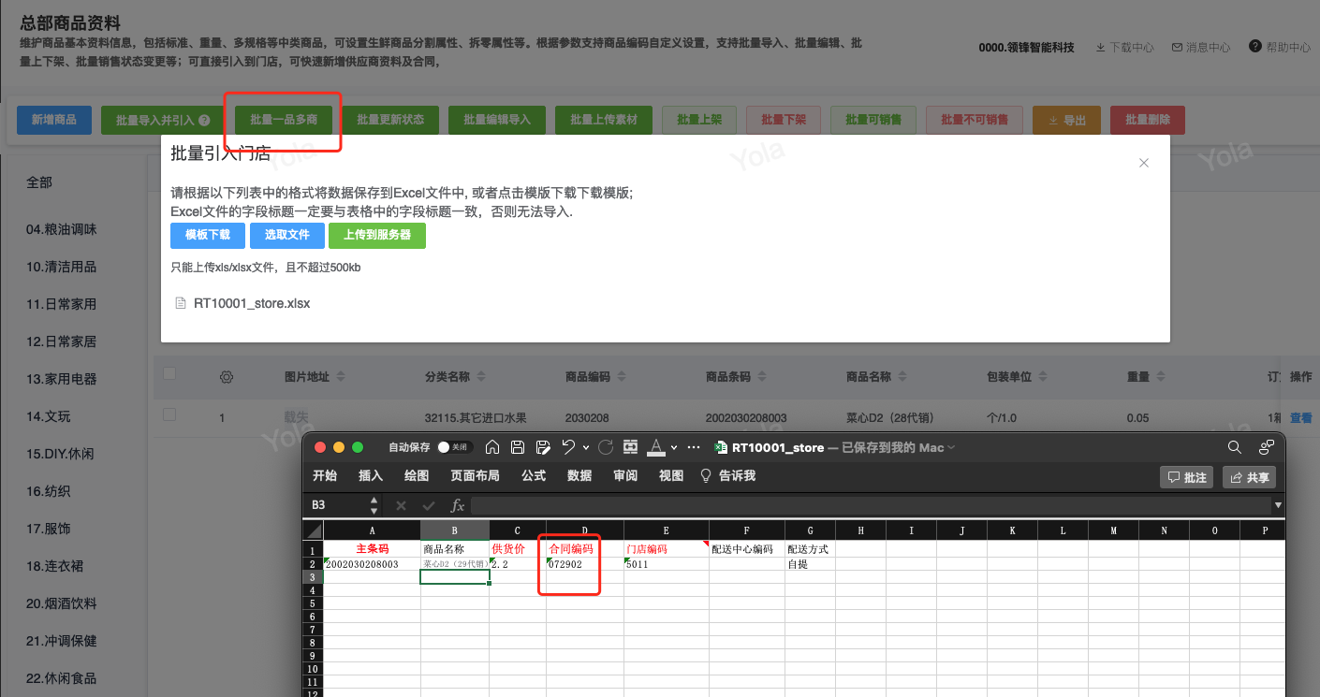
Task: Toggle the 自动保存 autosave switch
Action: 454,447
